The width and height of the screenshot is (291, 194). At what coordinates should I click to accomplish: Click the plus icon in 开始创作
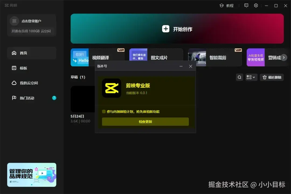point(165,29)
